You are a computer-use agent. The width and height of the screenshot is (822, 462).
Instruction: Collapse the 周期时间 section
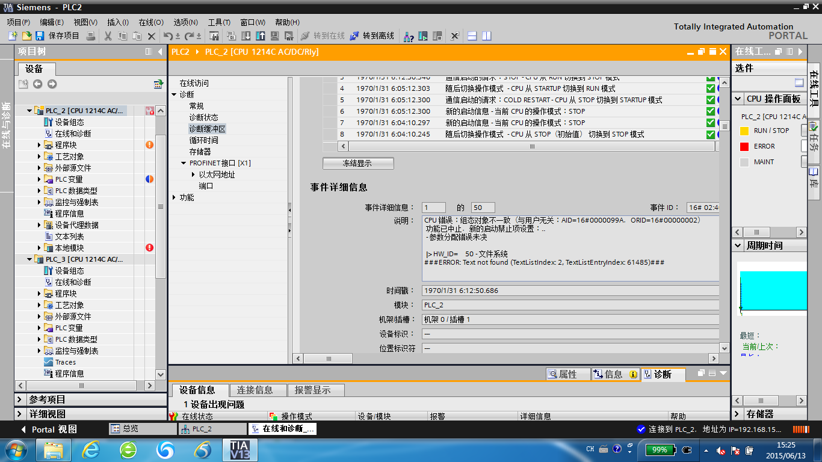pyautogui.click(x=738, y=245)
